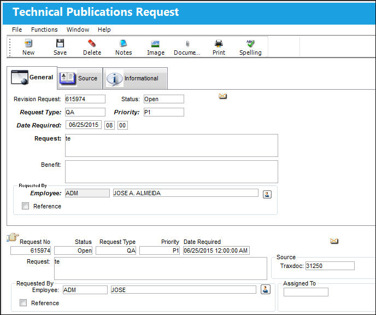Click the italic Priority: label
Screen dimensions: 376x315
tap(127, 112)
